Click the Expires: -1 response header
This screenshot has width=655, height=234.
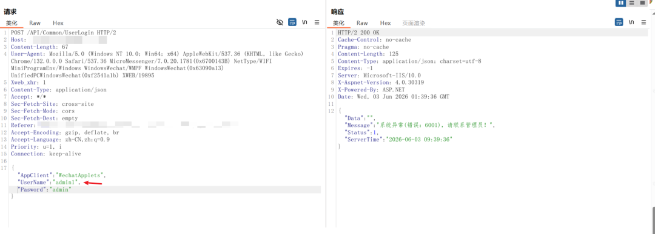click(x=355, y=68)
